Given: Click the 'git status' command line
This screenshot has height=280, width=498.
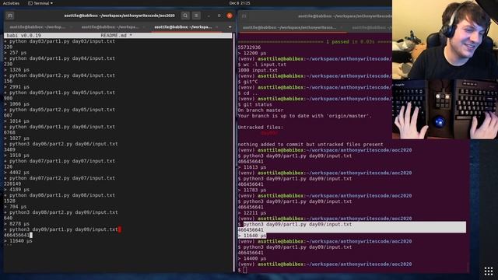Looking at the screenshot, I should pyautogui.click(x=254, y=104).
